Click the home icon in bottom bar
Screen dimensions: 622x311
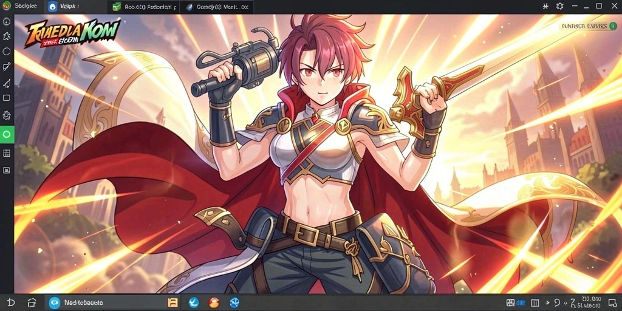tap(32, 302)
